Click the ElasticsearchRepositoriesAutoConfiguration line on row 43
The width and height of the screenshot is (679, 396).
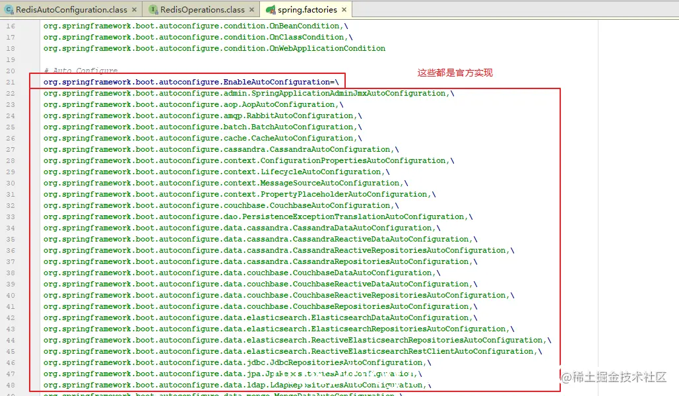coord(279,329)
